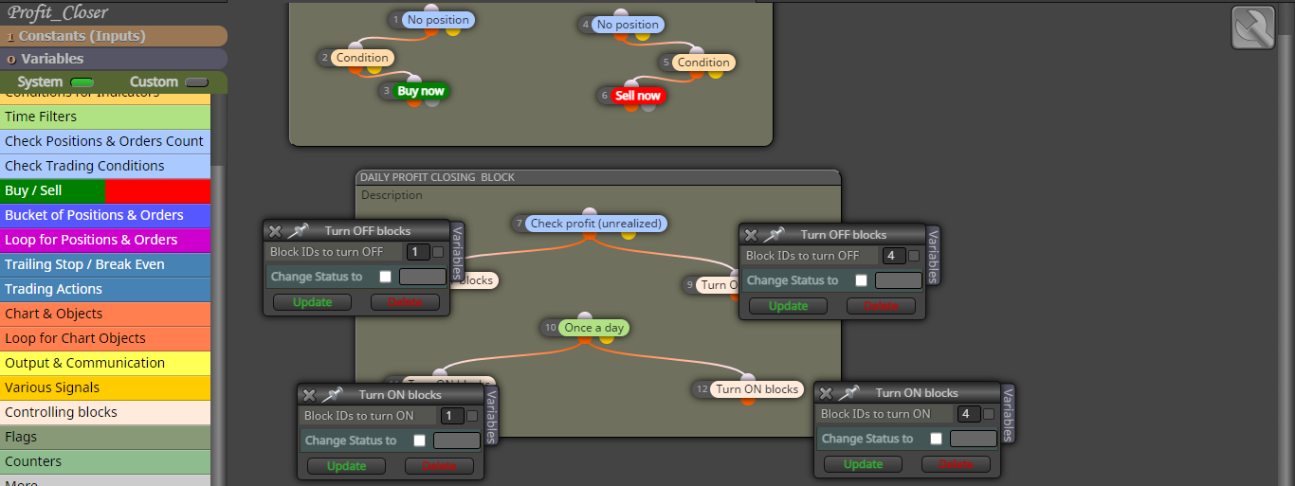Close the Turn ON blocks panel with ID 1
1295x486 pixels.
pos(309,395)
